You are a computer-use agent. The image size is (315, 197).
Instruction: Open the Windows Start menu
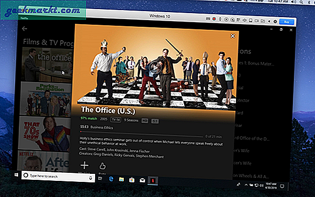[x=17, y=175]
